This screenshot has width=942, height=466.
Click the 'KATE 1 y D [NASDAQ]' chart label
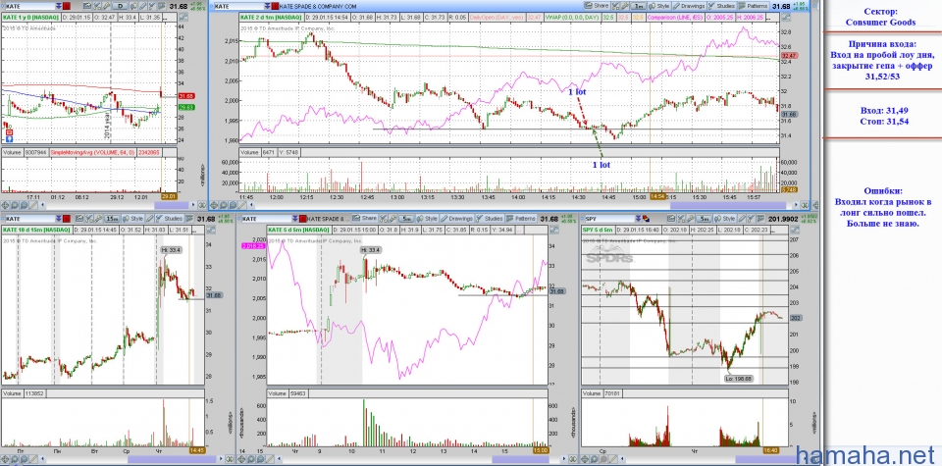[30, 18]
